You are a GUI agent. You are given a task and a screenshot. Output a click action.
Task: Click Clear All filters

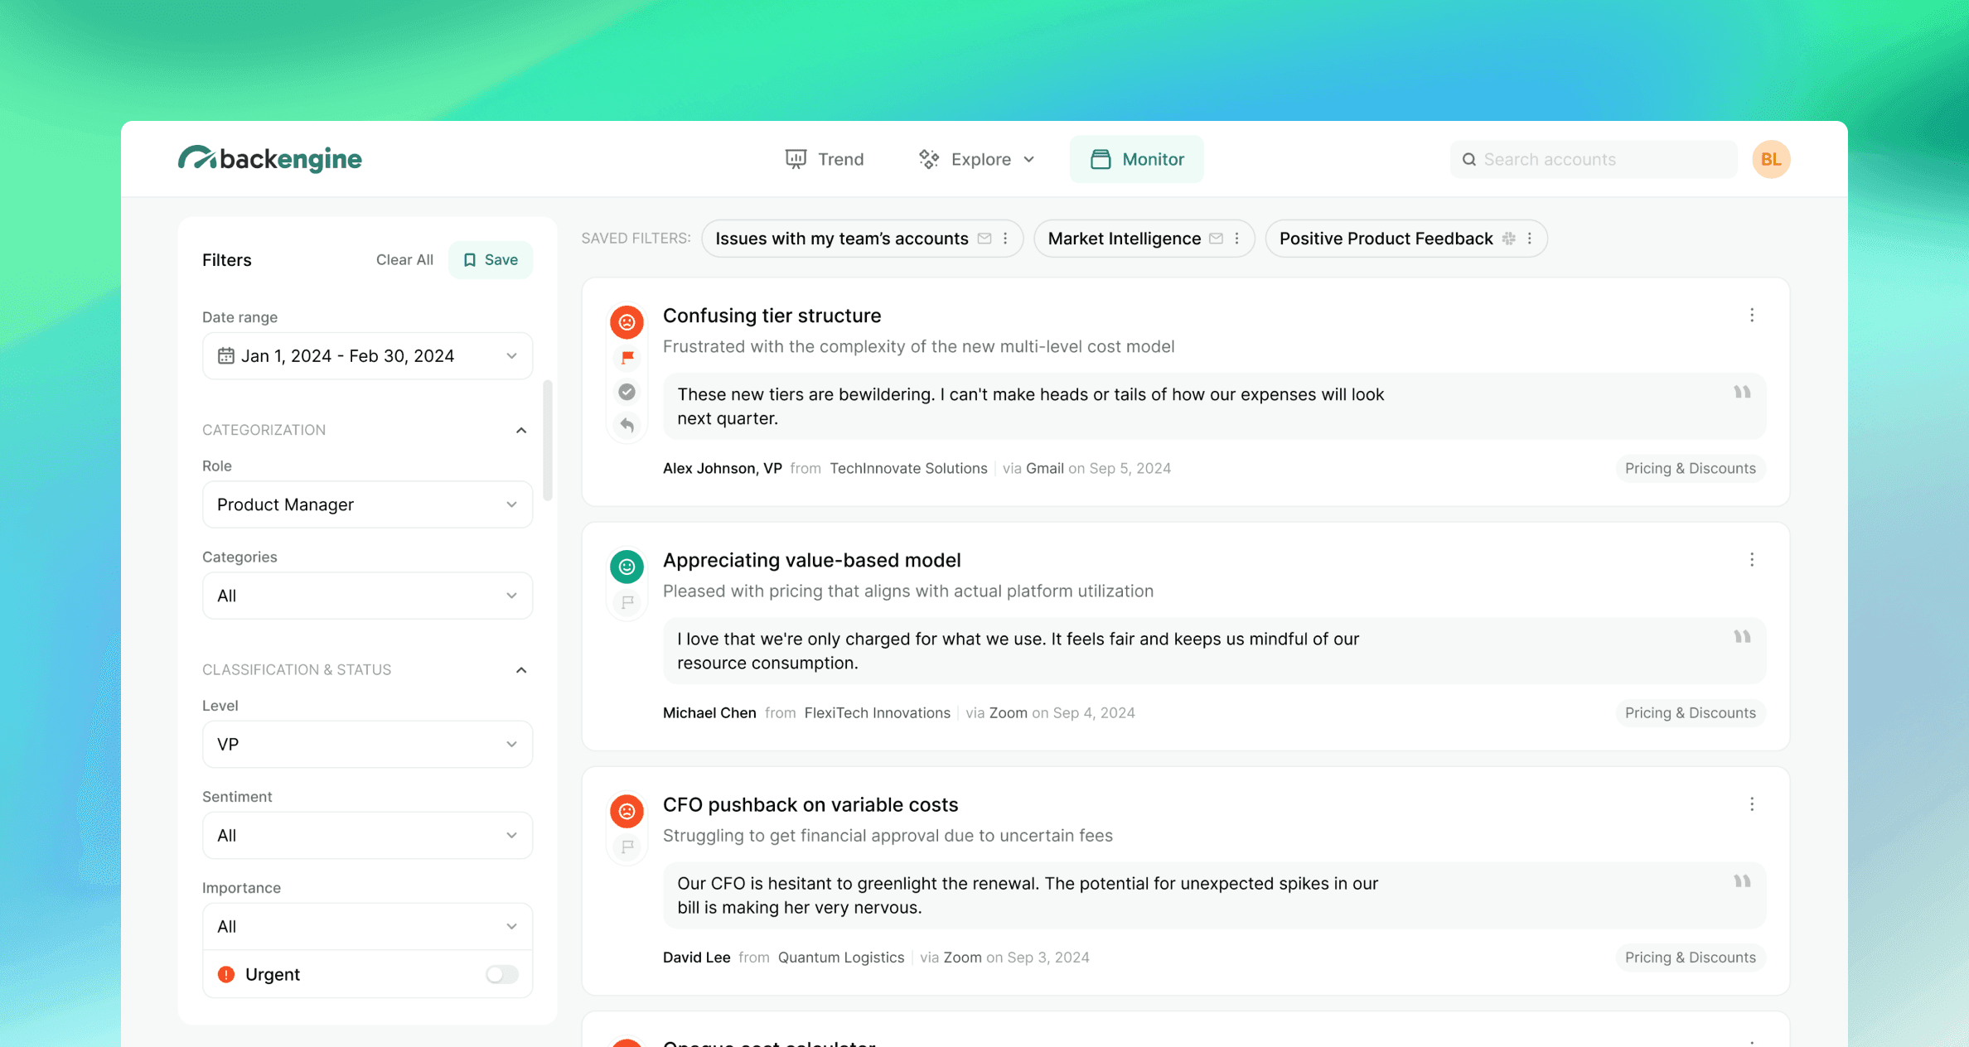point(404,260)
